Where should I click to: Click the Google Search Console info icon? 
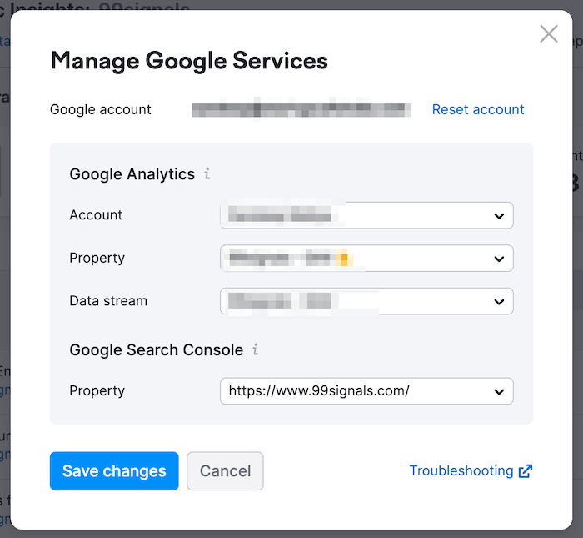[x=256, y=350]
